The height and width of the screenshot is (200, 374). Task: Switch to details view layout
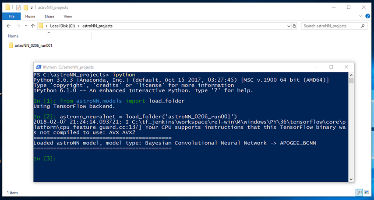click(359, 193)
